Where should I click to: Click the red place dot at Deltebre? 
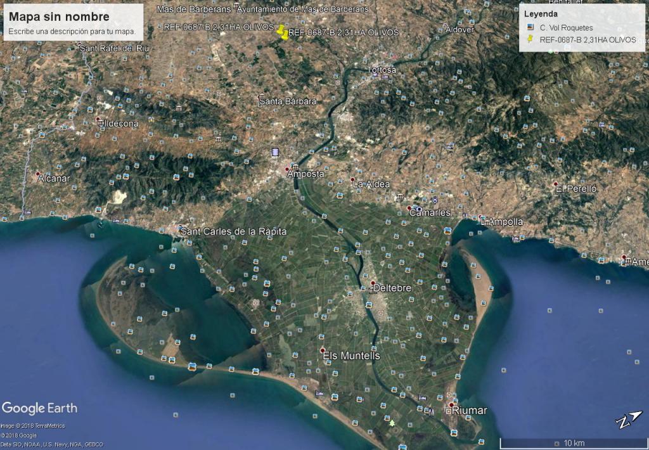click(373, 283)
